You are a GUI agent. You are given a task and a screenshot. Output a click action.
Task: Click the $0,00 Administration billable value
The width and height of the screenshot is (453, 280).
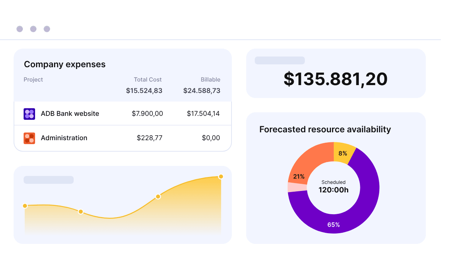(211, 138)
